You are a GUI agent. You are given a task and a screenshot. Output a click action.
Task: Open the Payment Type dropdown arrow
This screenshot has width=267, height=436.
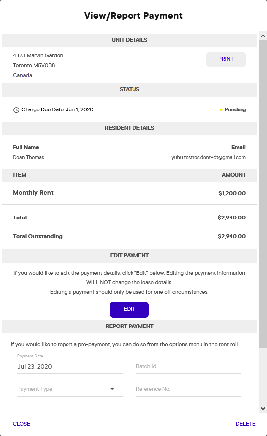pyautogui.click(x=112, y=389)
